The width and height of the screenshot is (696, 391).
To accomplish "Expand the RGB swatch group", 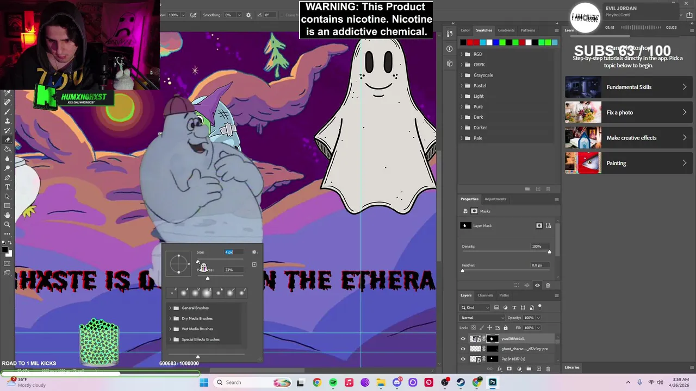I will pos(462,54).
